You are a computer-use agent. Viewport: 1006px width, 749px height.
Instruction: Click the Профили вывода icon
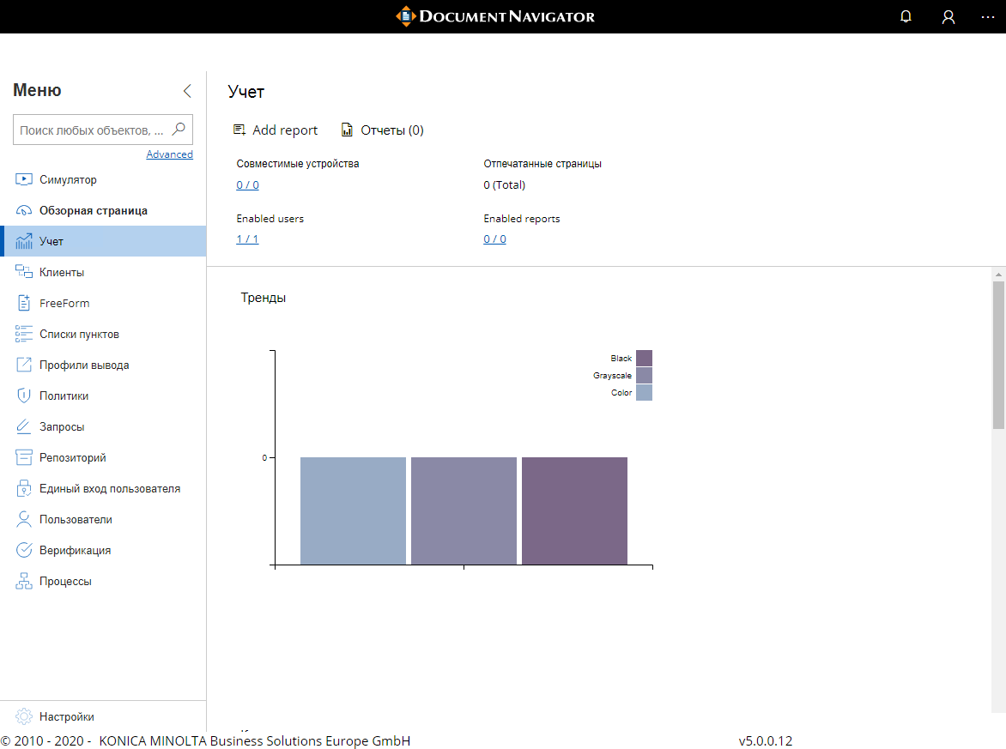click(x=24, y=365)
